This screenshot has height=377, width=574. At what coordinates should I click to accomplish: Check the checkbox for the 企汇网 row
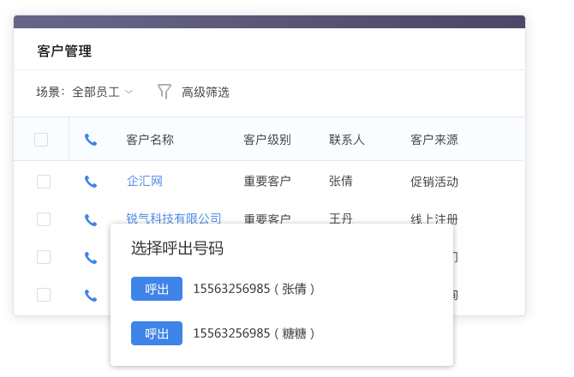(x=44, y=182)
